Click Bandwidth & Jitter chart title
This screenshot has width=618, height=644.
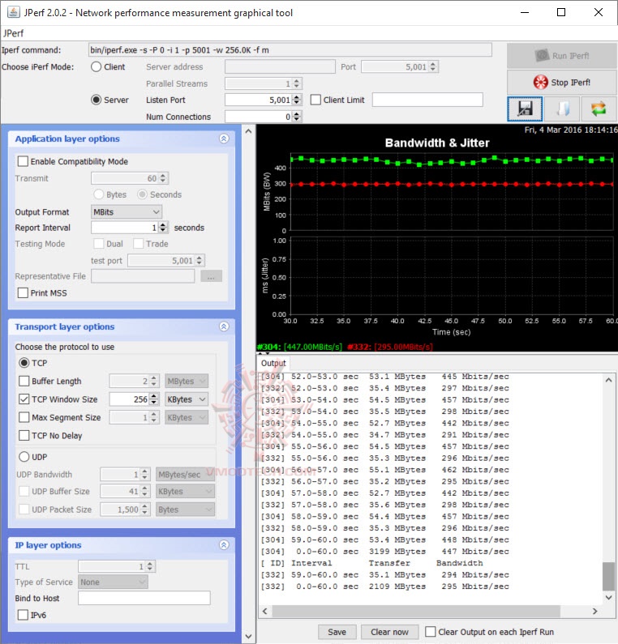coord(437,143)
